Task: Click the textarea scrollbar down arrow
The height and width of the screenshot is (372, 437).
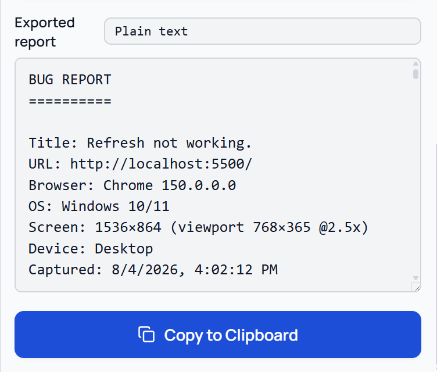Action: coord(415,278)
